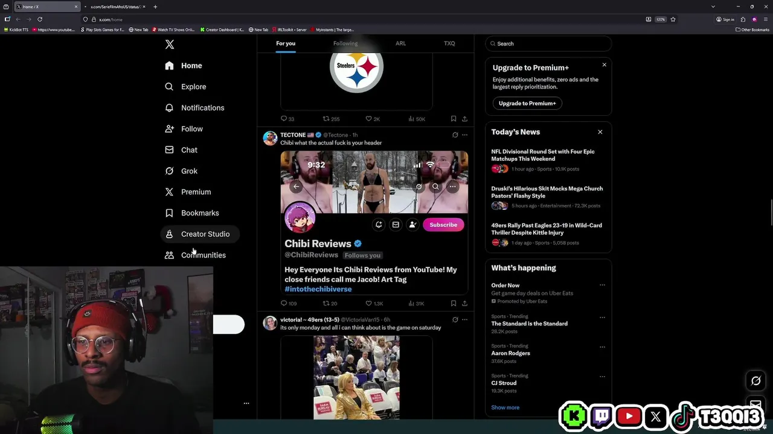Open Creator Studio in the sidebar
The width and height of the screenshot is (773, 434).
tap(199, 234)
